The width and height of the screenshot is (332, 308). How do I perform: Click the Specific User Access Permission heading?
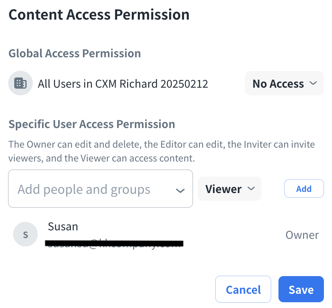click(x=92, y=124)
